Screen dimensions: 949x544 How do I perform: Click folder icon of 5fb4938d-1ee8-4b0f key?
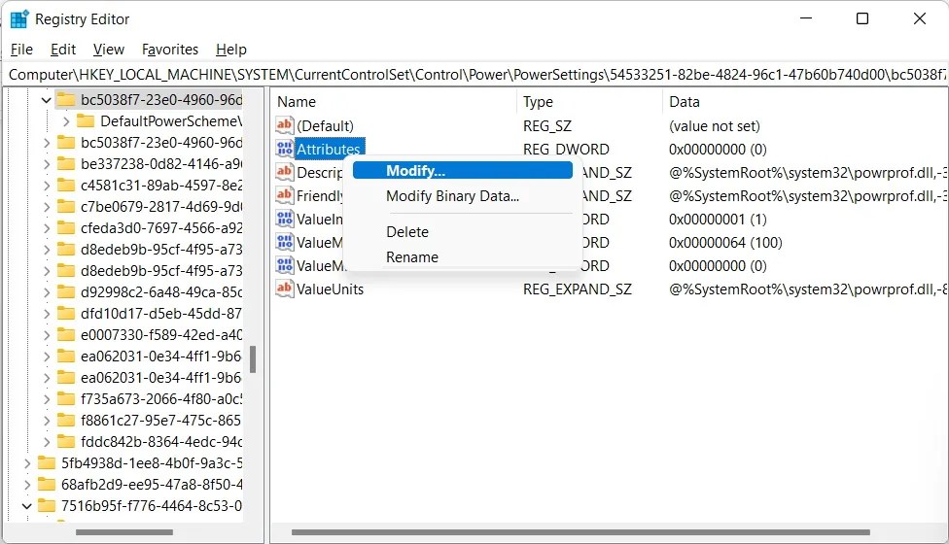click(47, 462)
